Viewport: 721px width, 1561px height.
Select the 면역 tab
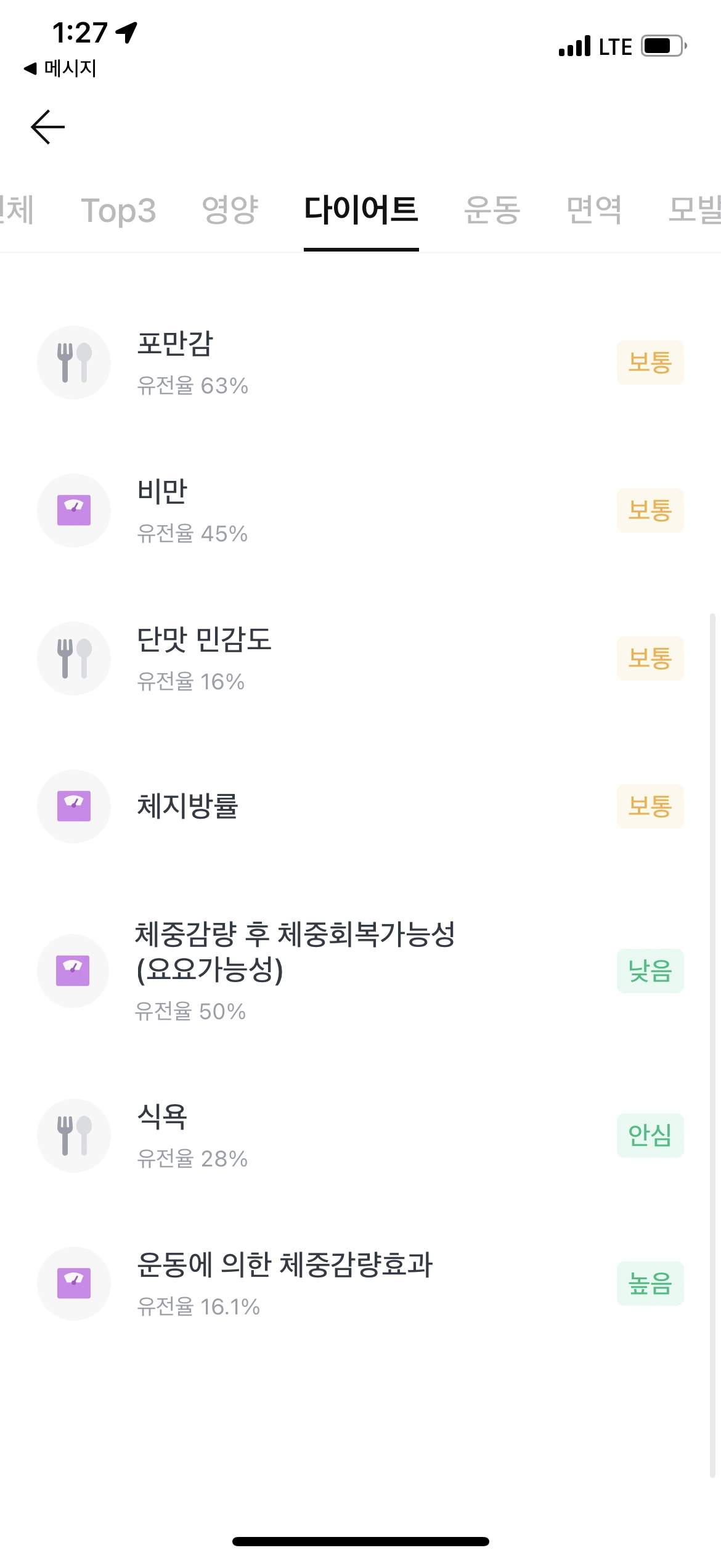(594, 210)
